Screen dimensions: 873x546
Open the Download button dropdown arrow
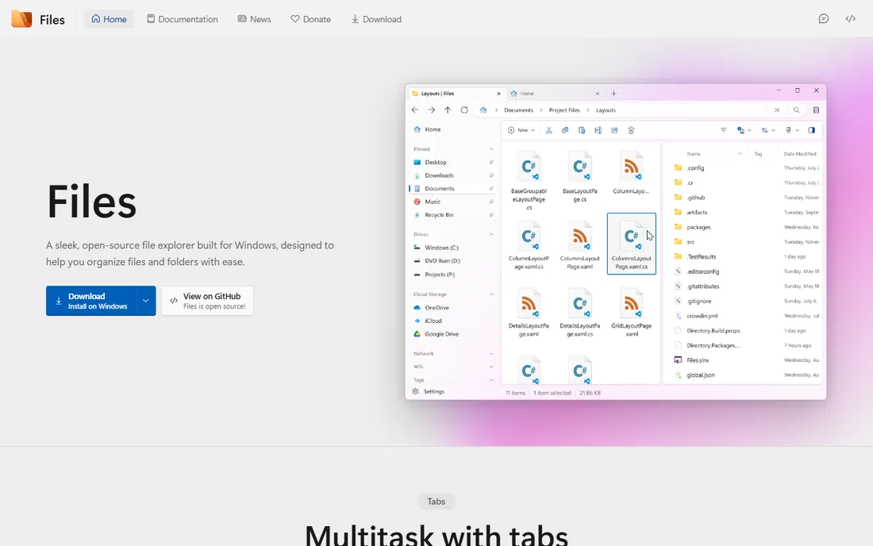pyautogui.click(x=146, y=301)
